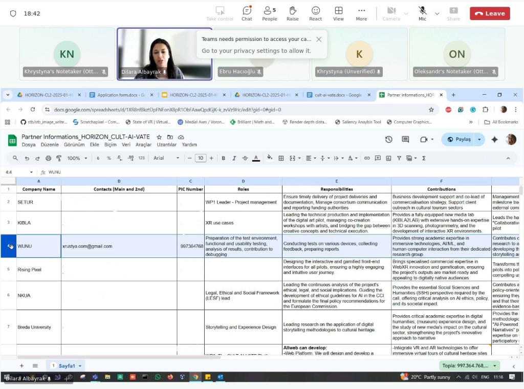This screenshot has height=389, width=524.
Task: Expand the Paylaş dropdown arrow
Action: click(x=479, y=139)
